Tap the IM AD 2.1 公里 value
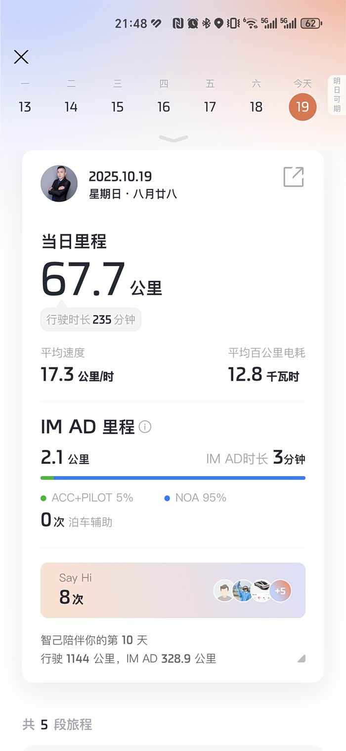 click(x=65, y=458)
